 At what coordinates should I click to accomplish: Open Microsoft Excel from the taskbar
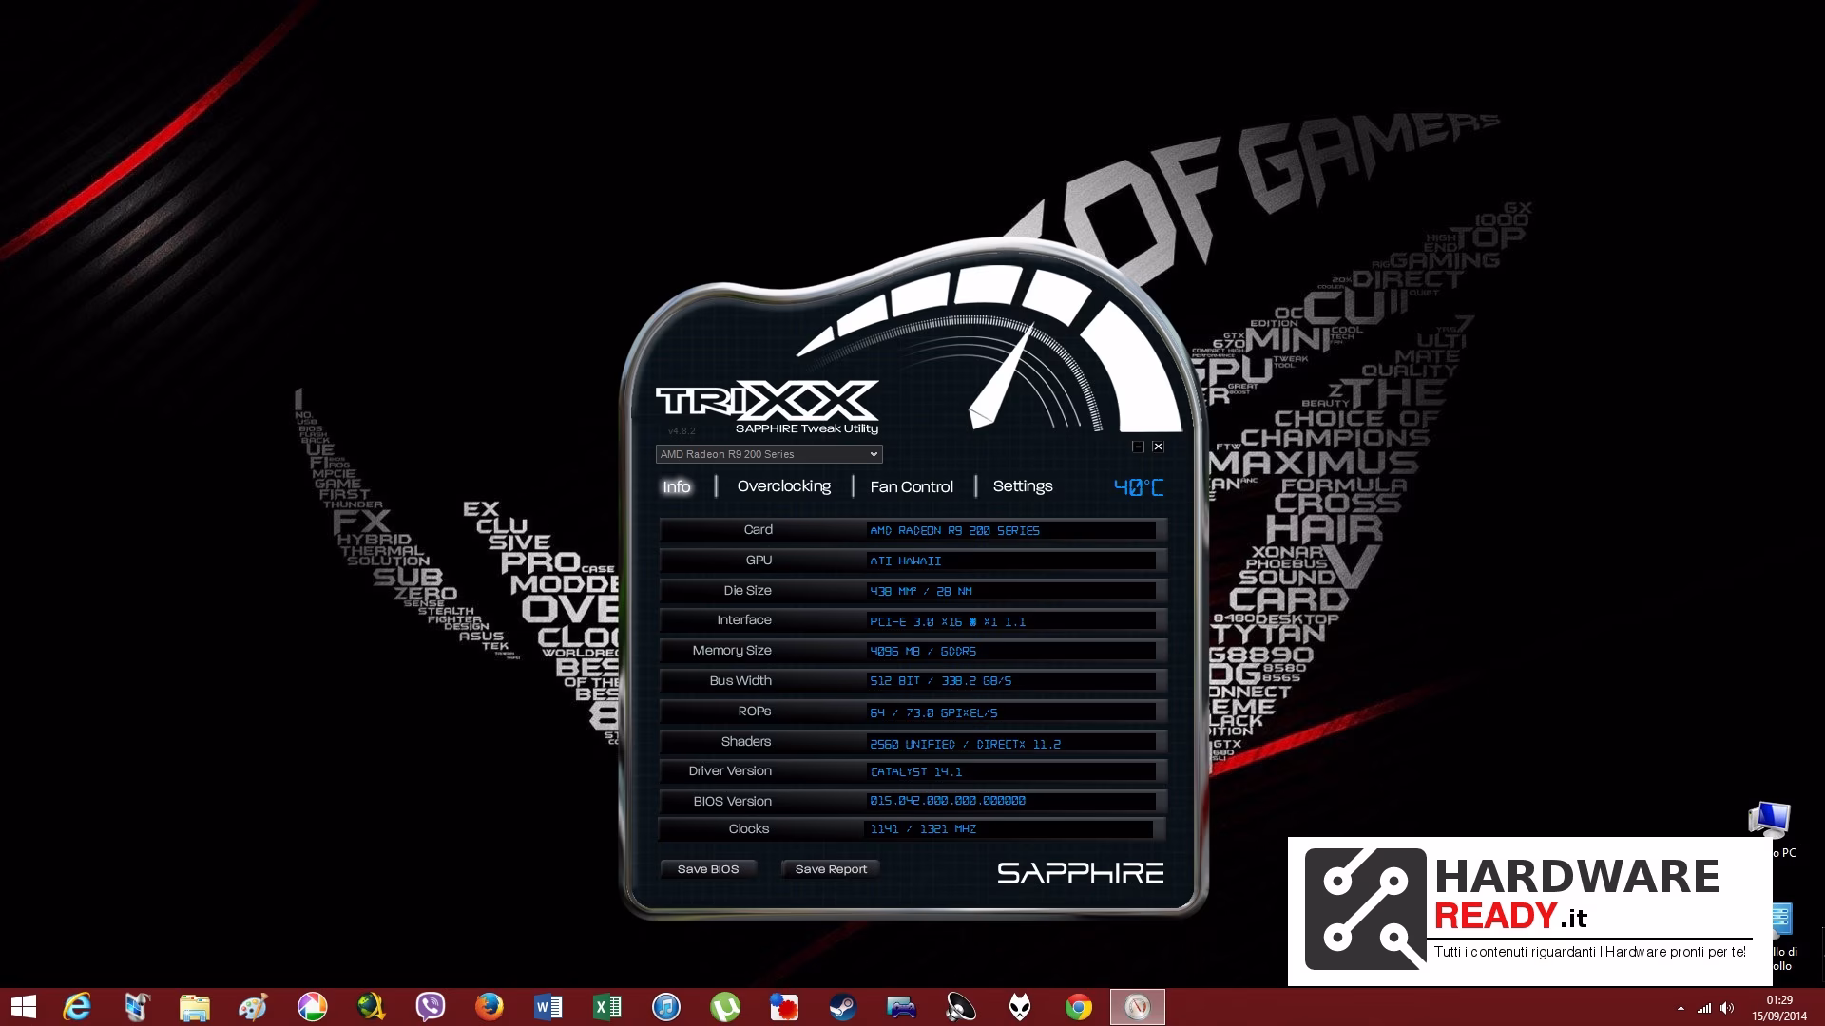point(607,1007)
